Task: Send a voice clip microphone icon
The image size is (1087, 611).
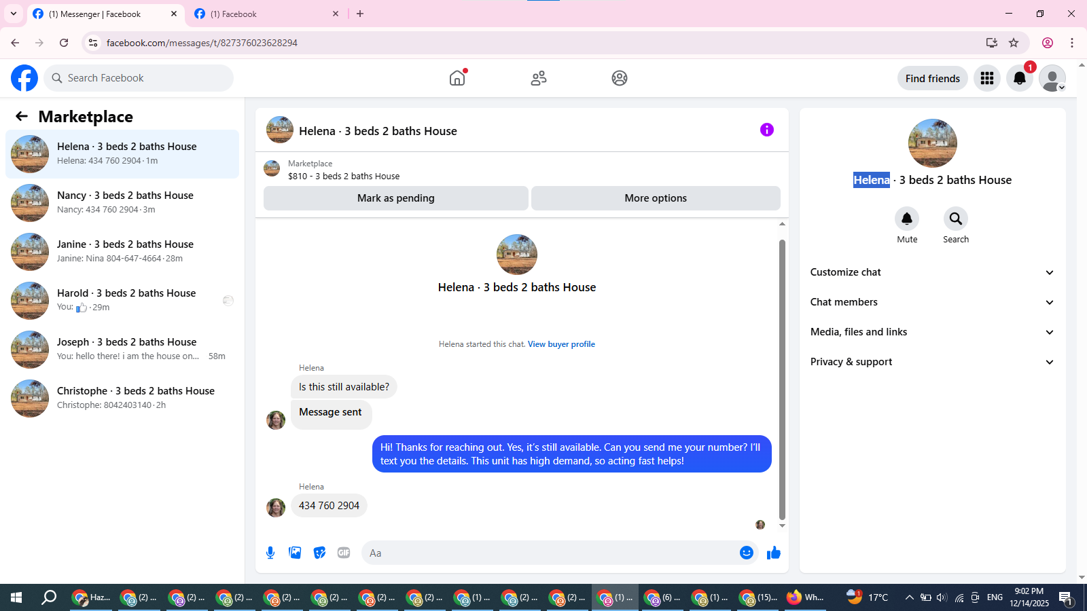Action: point(270,553)
